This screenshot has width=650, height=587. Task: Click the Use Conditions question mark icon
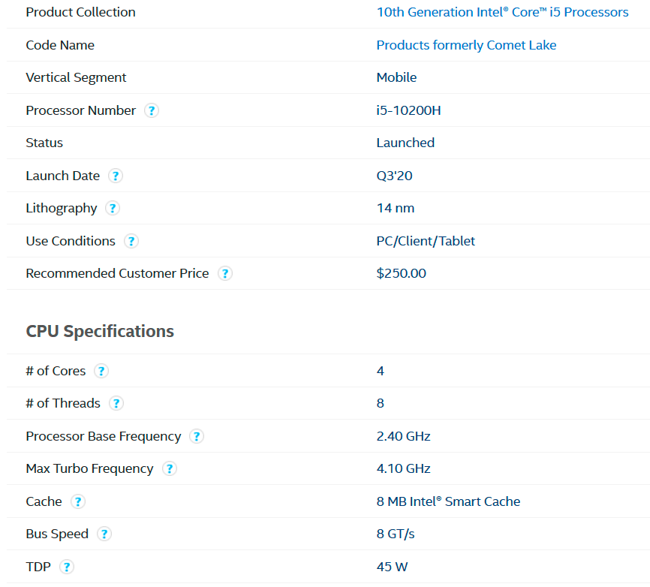[x=131, y=241]
